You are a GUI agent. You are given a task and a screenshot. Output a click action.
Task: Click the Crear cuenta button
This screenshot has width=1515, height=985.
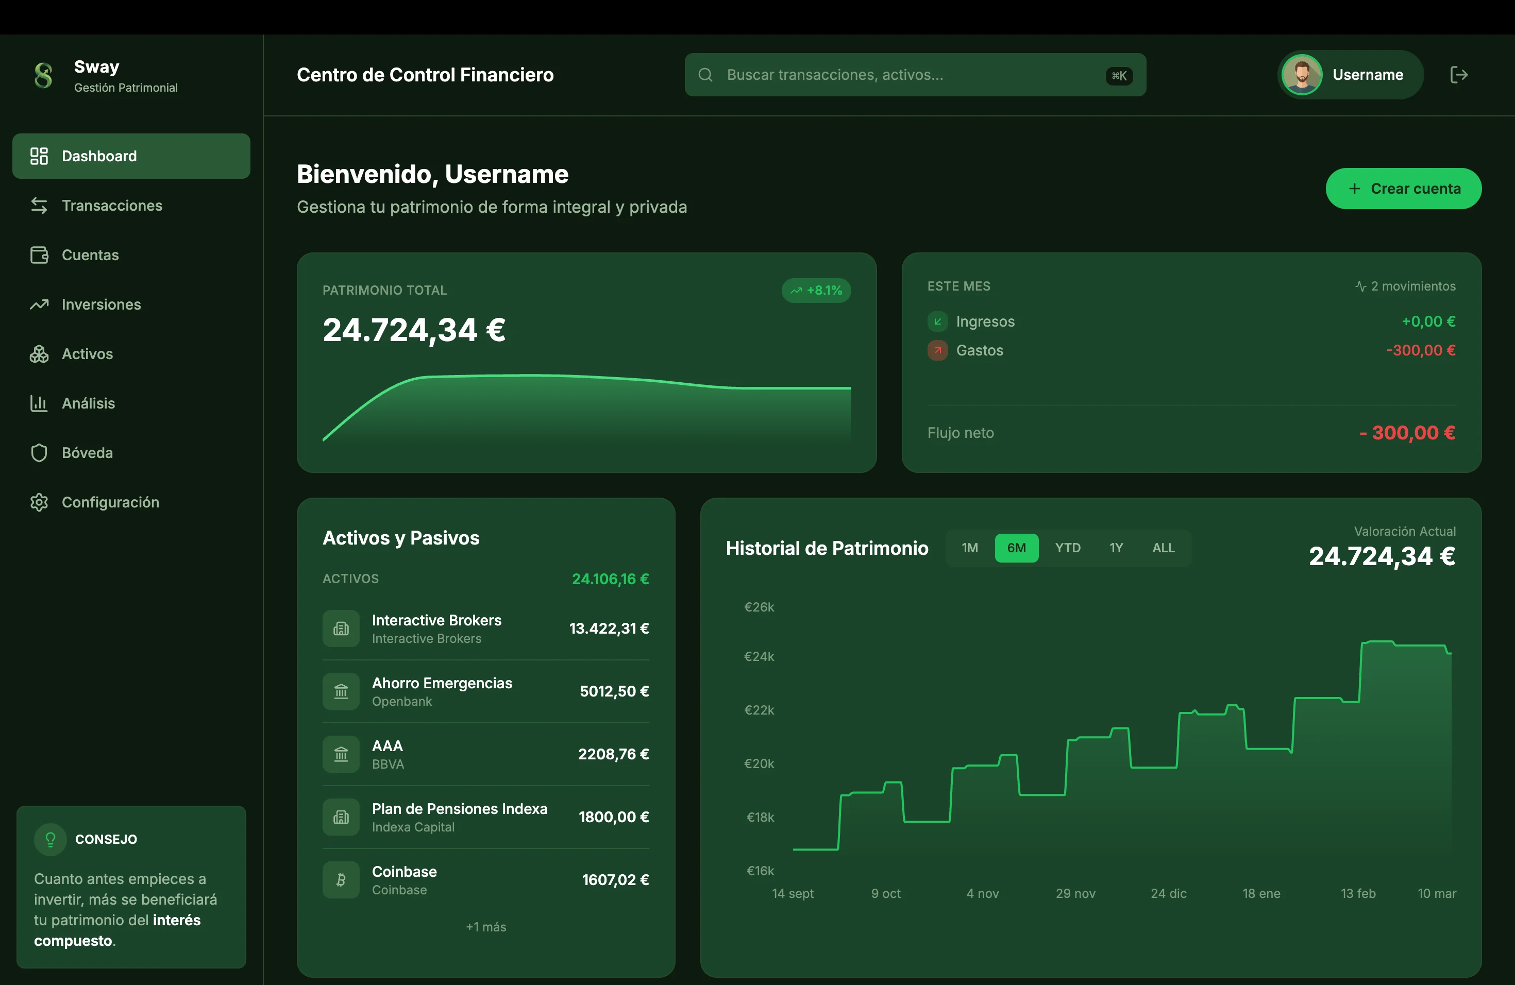coord(1403,189)
